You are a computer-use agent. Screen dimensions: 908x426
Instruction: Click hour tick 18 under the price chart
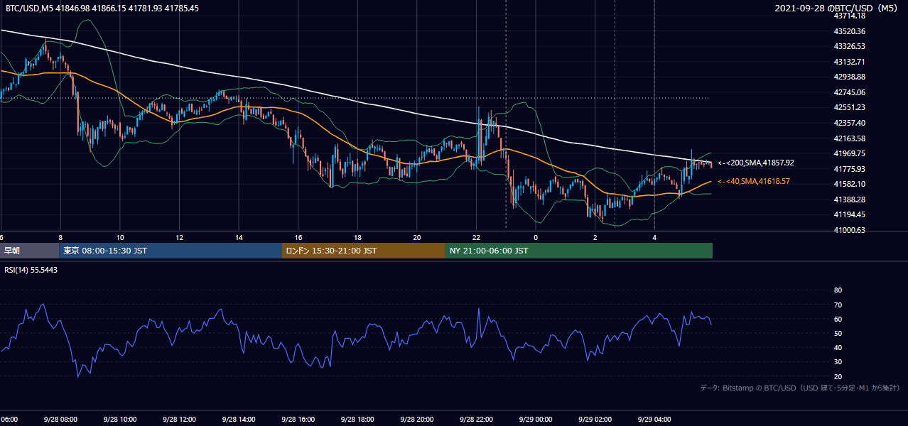[x=357, y=238]
